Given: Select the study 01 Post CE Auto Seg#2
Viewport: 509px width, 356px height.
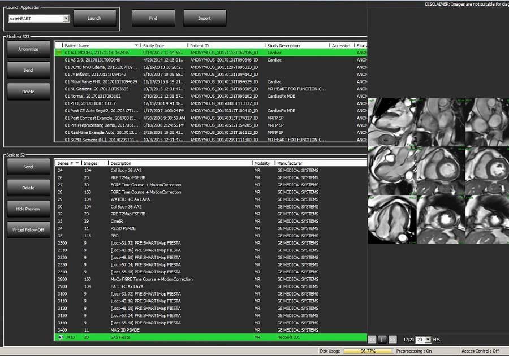Looking at the screenshot, I should (211, 111).
